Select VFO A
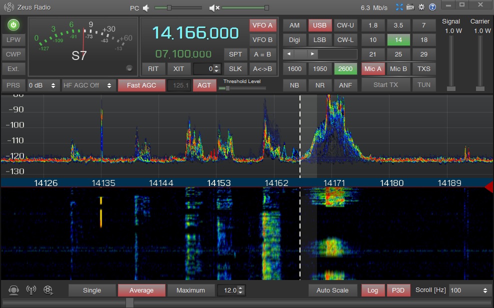Viewport: 494px width, 308px height. (x=262, y=25)
